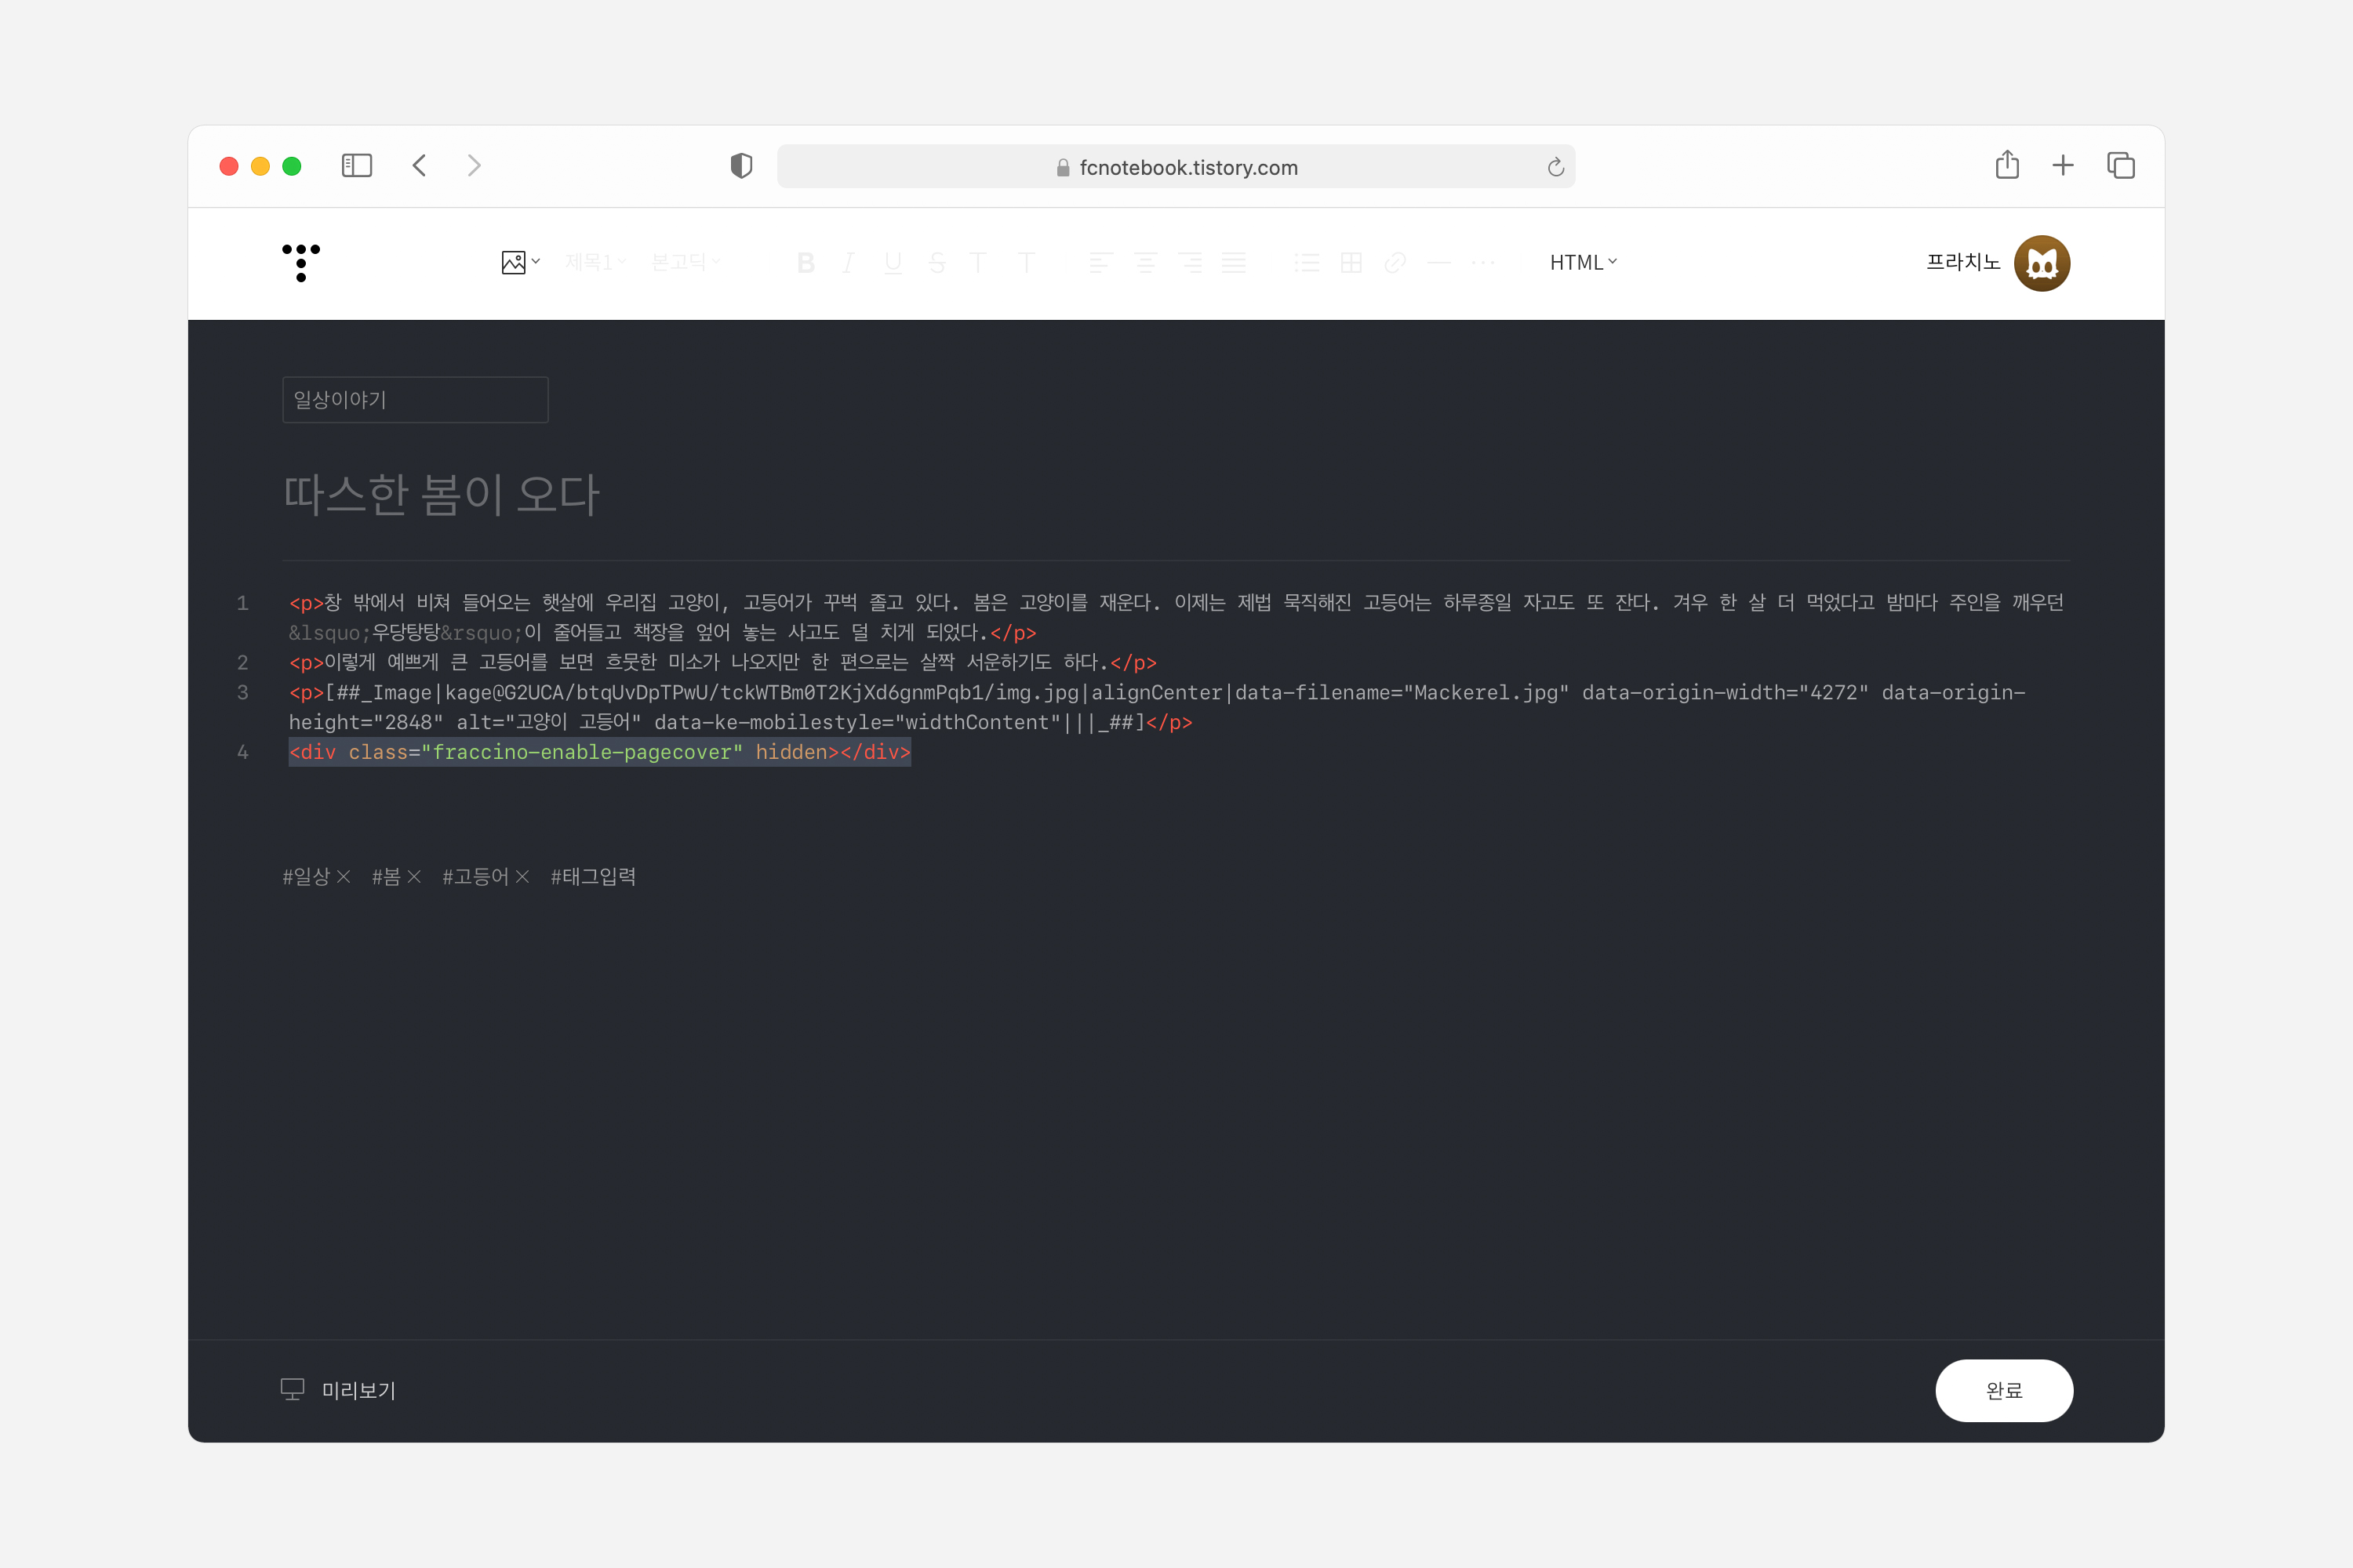This screenshot has width=2353, height=1568.
Task: Toggle Safari sidebar panel
Action: [356, 166]
